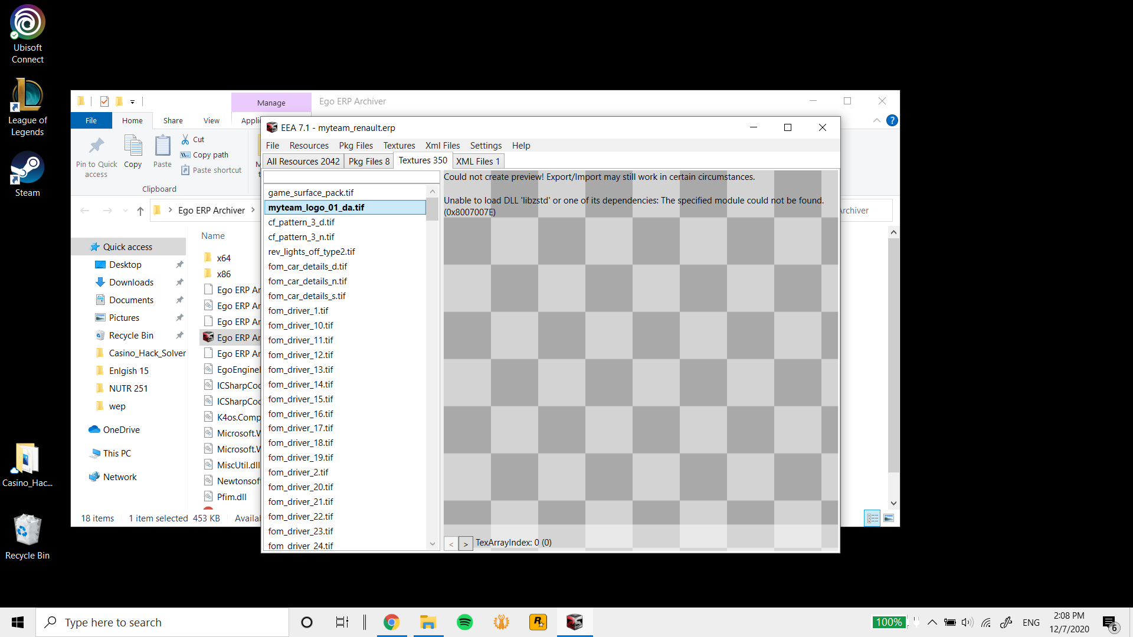Image resolution: width=1133 pixels, height=637 pixels.
Task: Open the Settings menu in EEA
Action: [x=485, y=145]
